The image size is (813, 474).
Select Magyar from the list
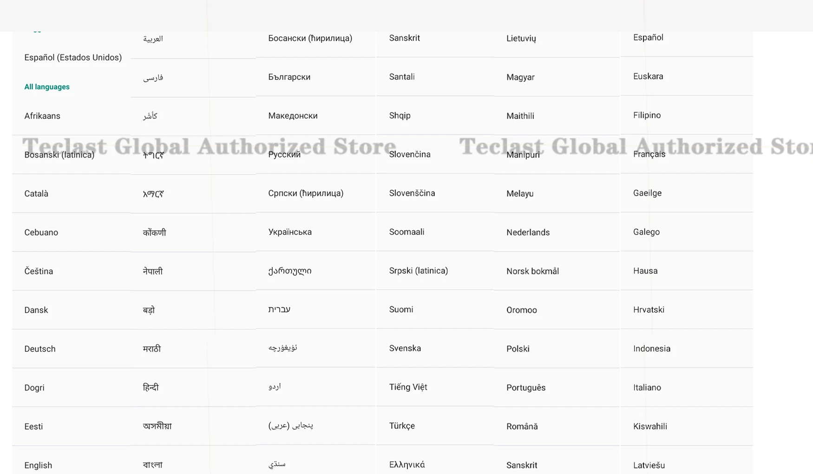(x=521, y=78)
